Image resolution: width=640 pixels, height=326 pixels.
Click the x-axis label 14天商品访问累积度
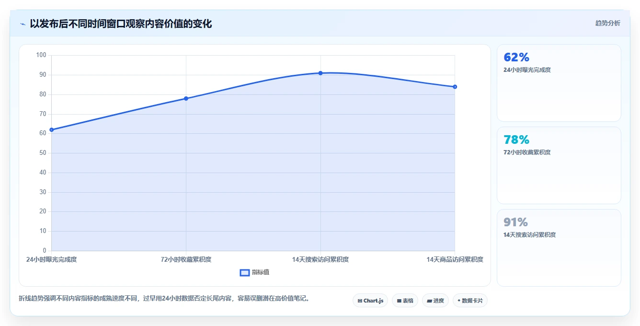[455, 259]
